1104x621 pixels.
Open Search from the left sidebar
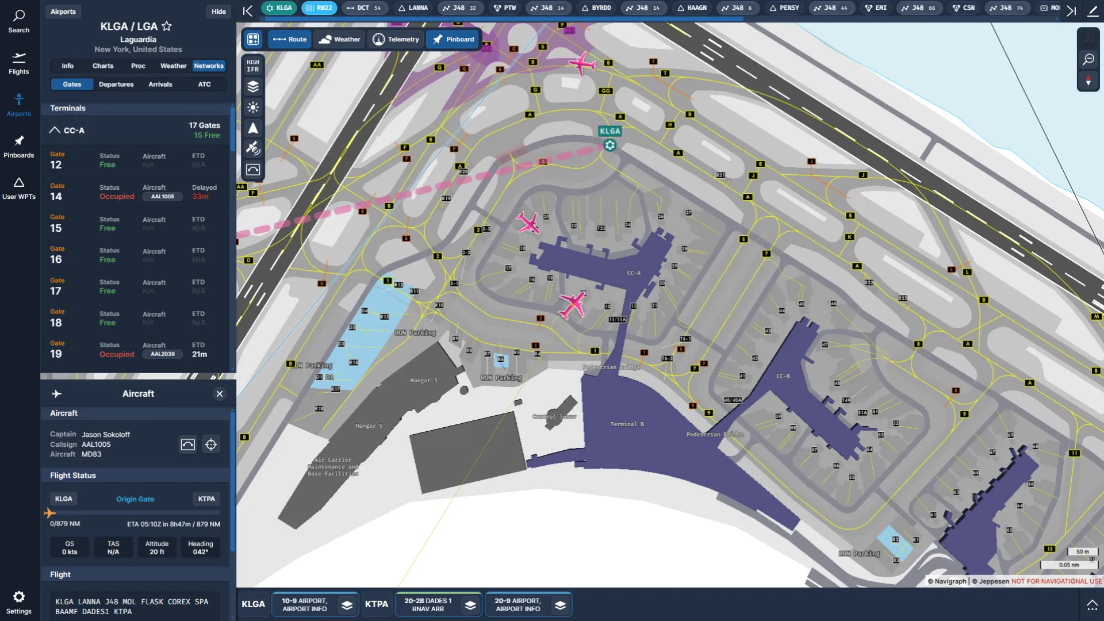pos(19,21)
